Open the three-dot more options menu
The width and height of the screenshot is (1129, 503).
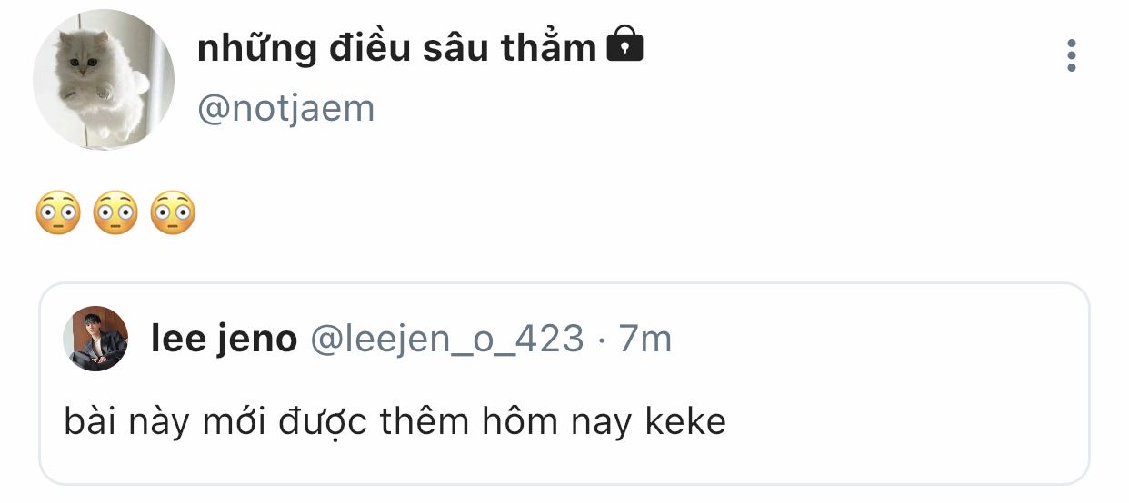pos(1072,55)
